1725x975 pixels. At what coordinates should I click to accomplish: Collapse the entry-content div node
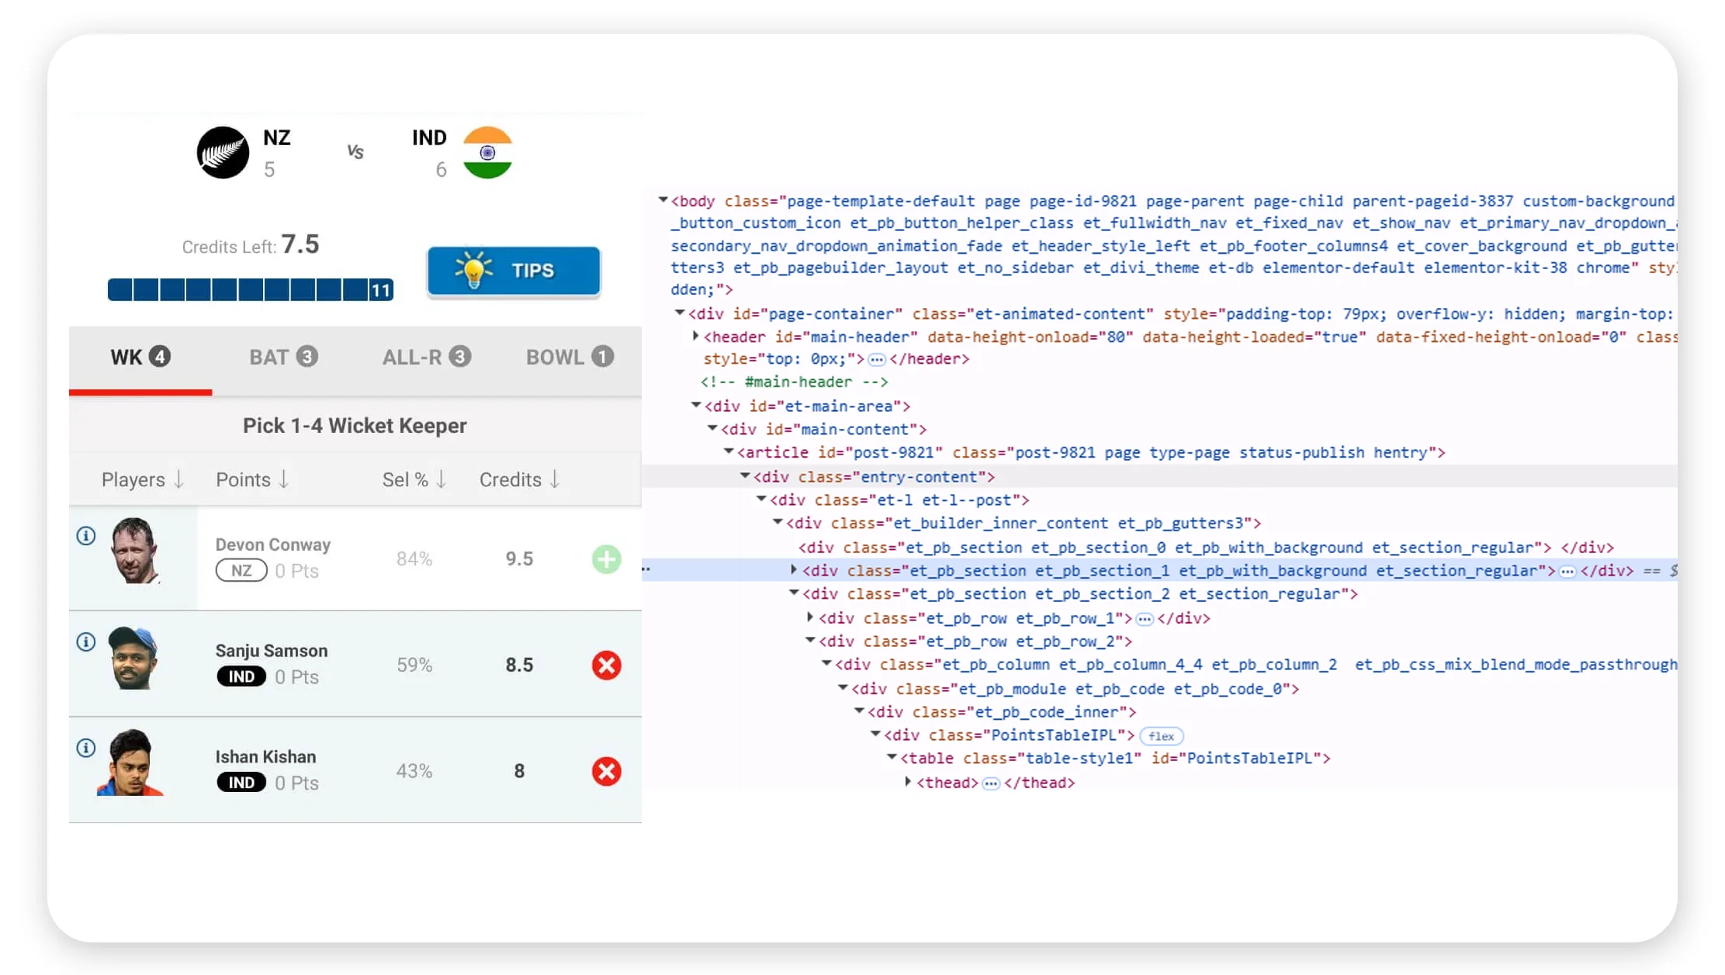click(x=745, y=476)
